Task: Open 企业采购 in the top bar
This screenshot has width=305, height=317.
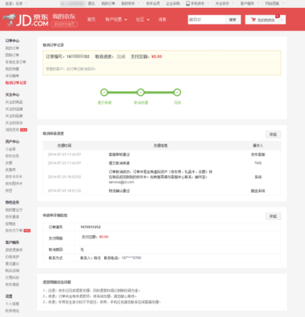Action: coord(173,3)
